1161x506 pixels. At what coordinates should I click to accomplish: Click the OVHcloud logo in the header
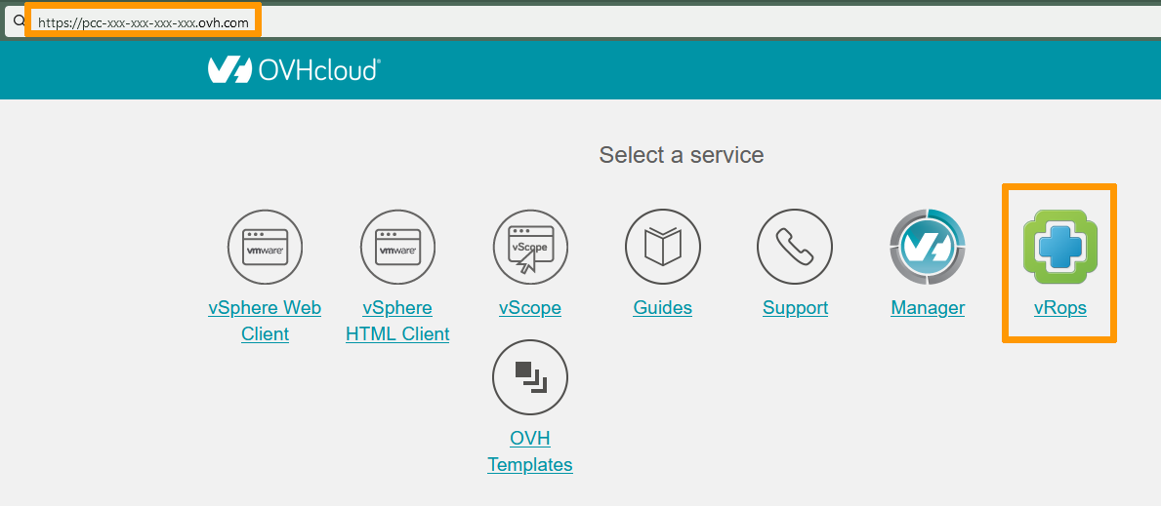294,69
